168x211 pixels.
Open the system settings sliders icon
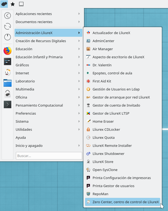click(8, 61)
